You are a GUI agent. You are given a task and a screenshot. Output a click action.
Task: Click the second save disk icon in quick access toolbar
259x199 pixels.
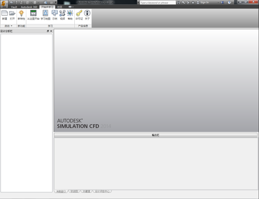21,2
